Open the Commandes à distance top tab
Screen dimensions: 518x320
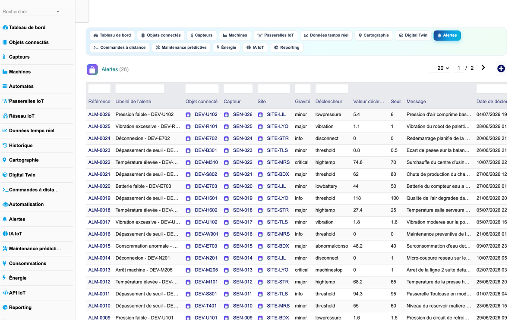tap(120, 47)
